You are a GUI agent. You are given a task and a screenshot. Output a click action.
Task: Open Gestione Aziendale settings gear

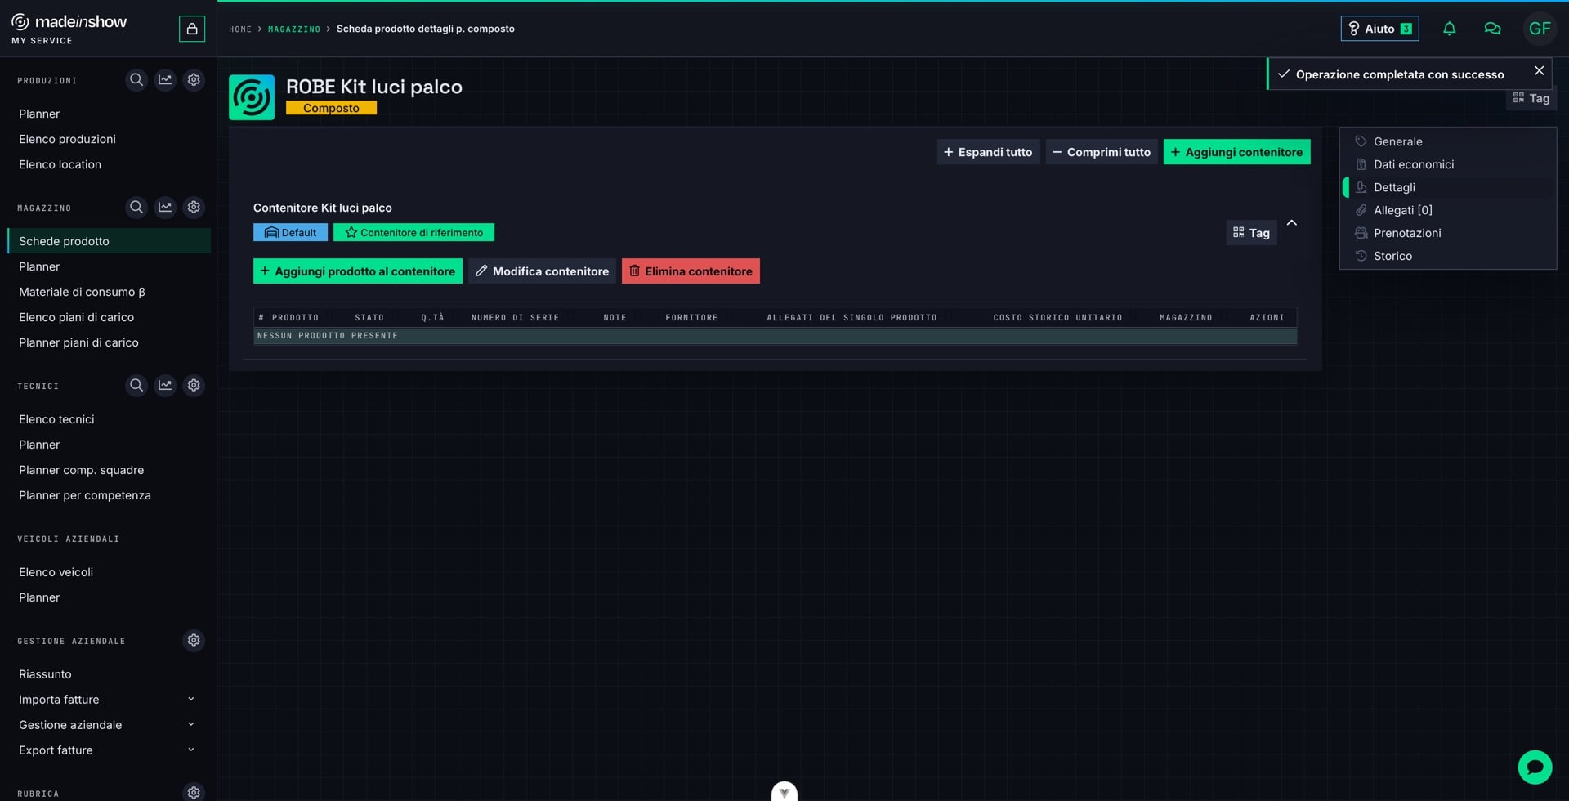pyautogui.click(x=194, y=640)
